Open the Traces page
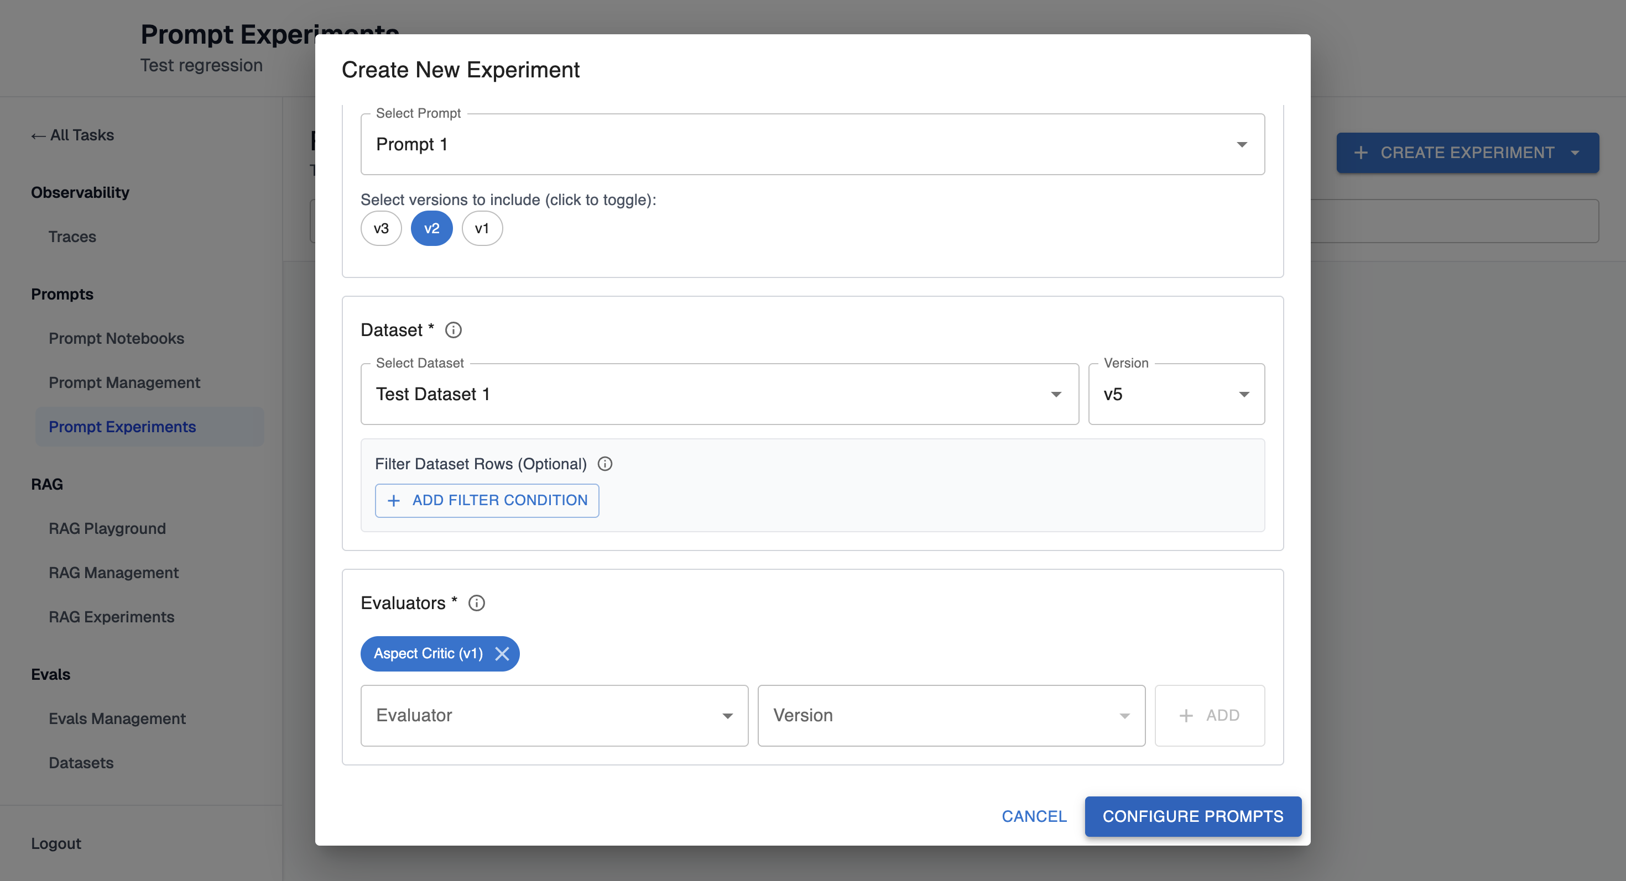Screen dimensions: 1626x881 (x=72, y=237)
